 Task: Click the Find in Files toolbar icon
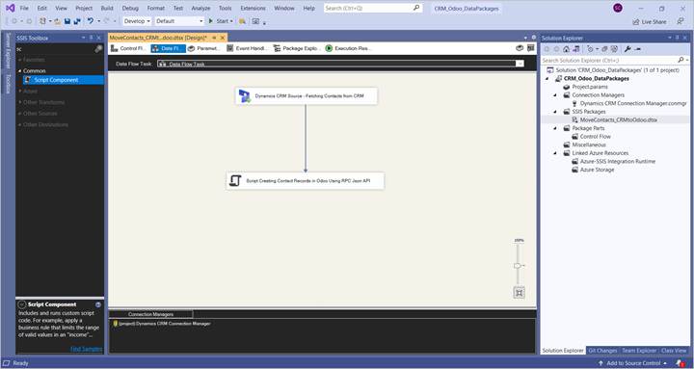[x=242, y=21]
